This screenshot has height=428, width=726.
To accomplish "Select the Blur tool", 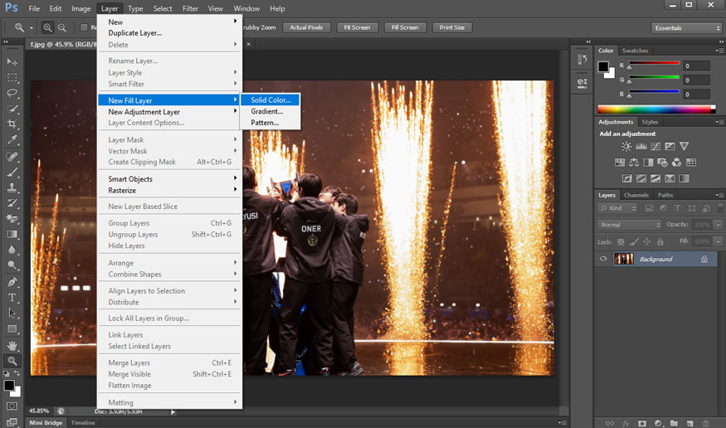I will tap(12, 250).
